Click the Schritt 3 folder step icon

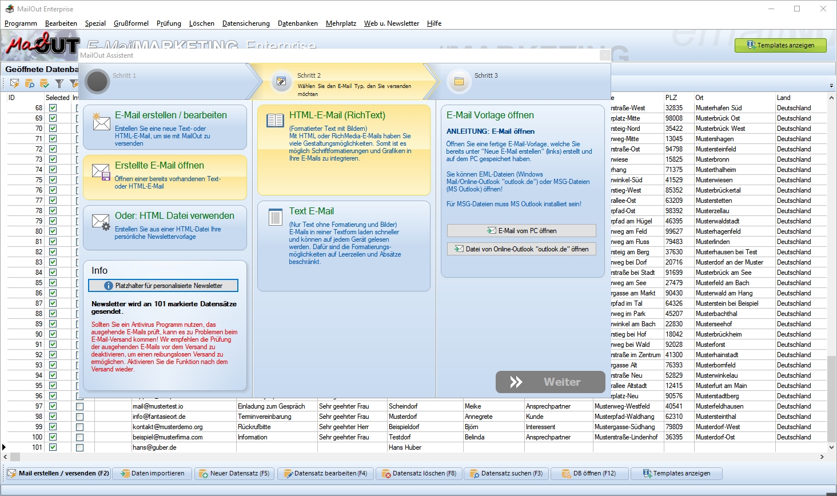[x=459, y=82]
